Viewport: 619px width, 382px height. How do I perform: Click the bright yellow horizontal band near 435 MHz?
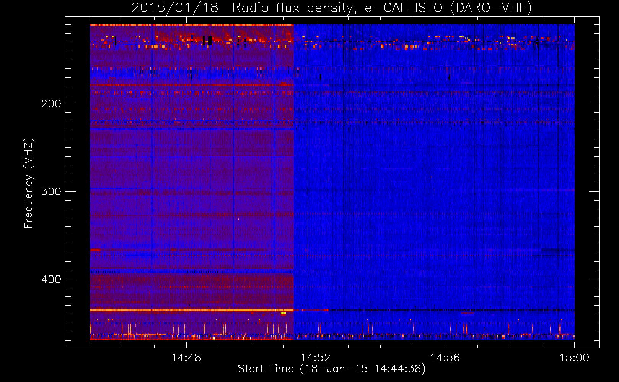click(192, 310)
